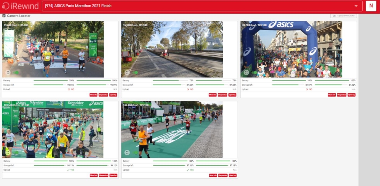Click the storage bar reading 81.67%
Viewport: 380px width, 186px height.
tap(289, 85)
